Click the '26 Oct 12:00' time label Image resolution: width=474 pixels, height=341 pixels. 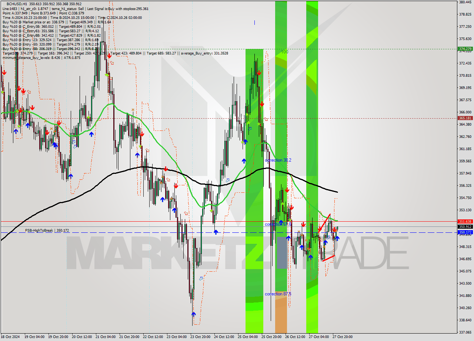pyautogui.click(x=295, y=337)
